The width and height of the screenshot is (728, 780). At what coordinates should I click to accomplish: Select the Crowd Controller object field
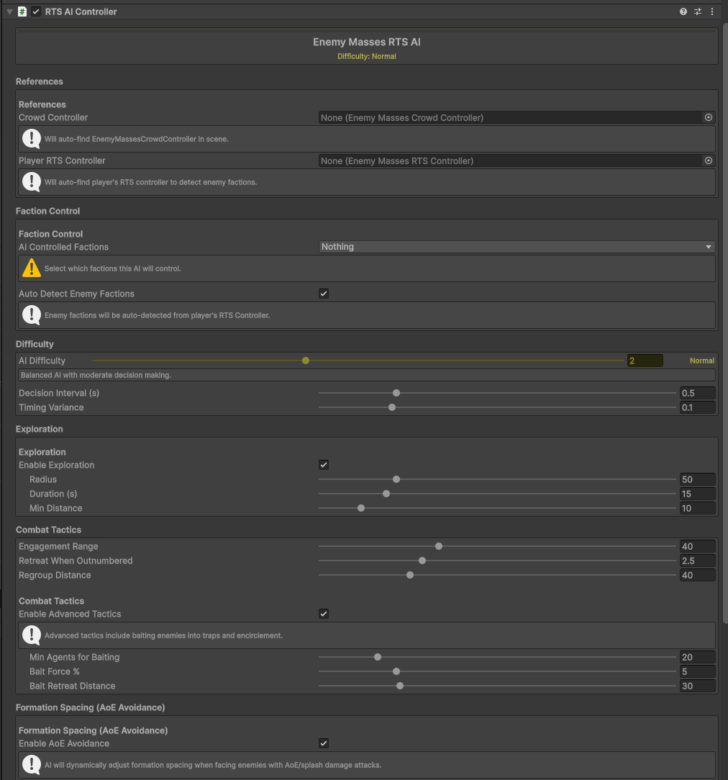point(509,117)
